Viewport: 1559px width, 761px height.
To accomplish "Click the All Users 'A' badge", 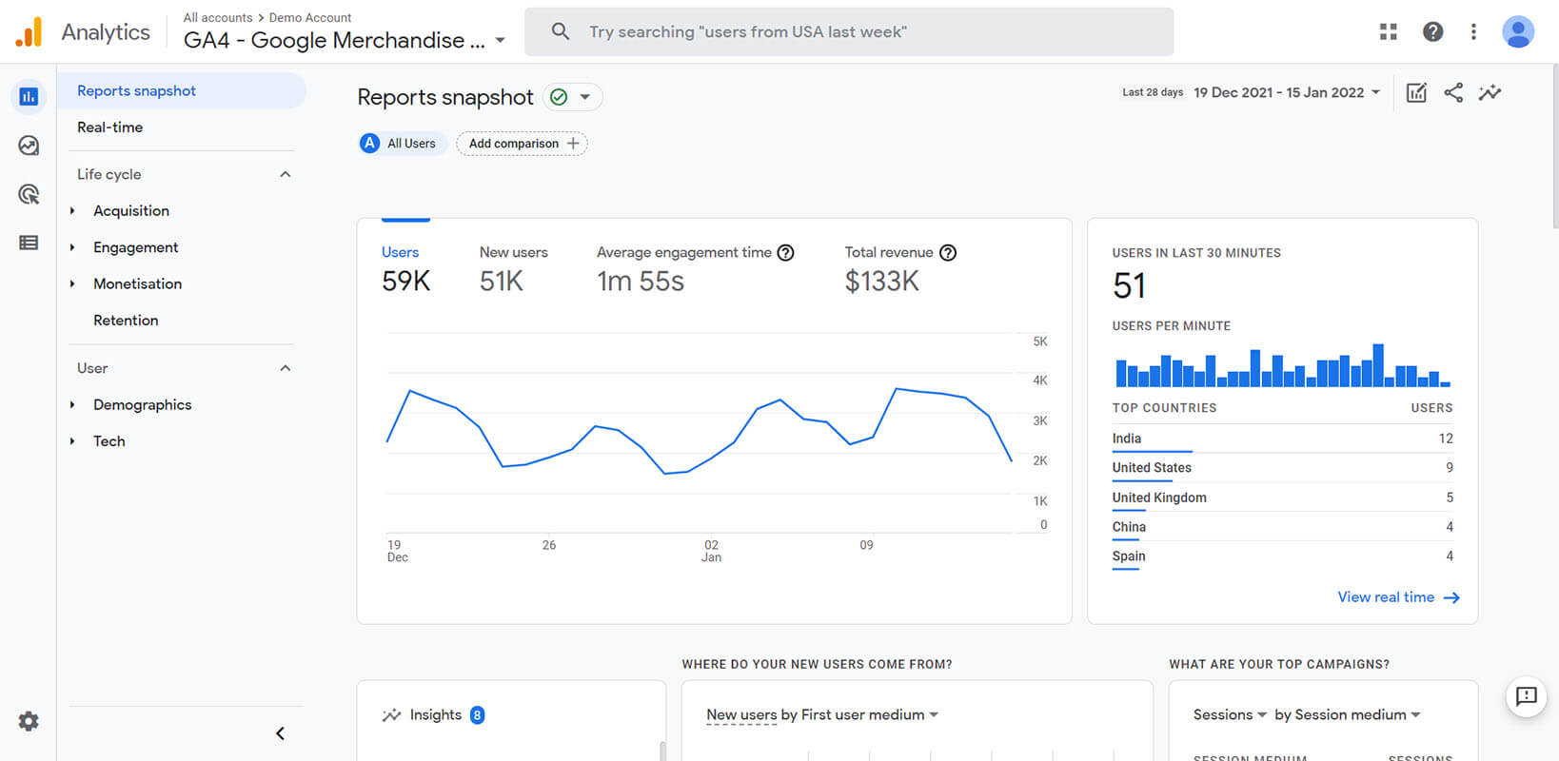I will coord(369,144).
